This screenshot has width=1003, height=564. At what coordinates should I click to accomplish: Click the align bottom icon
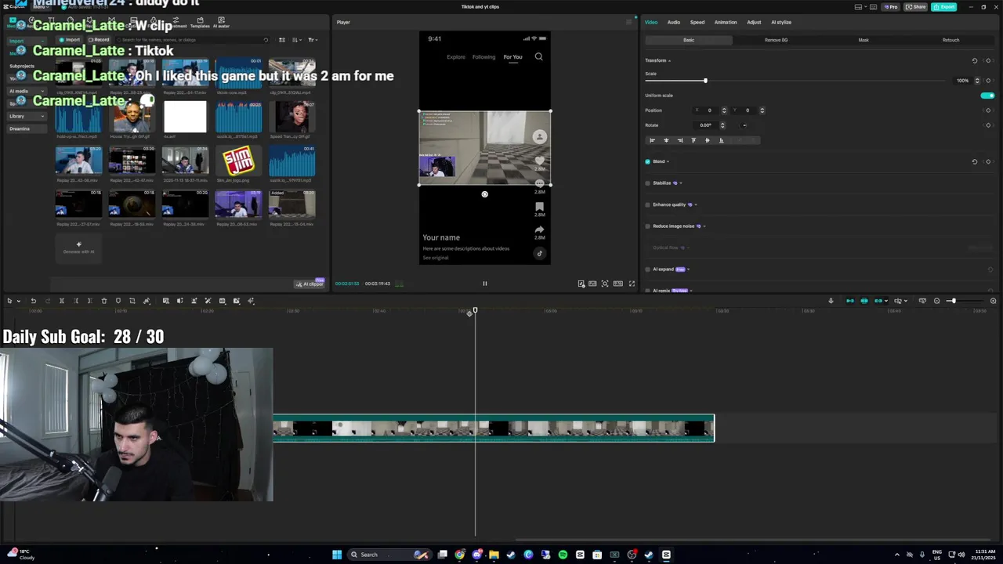[721, 140]
